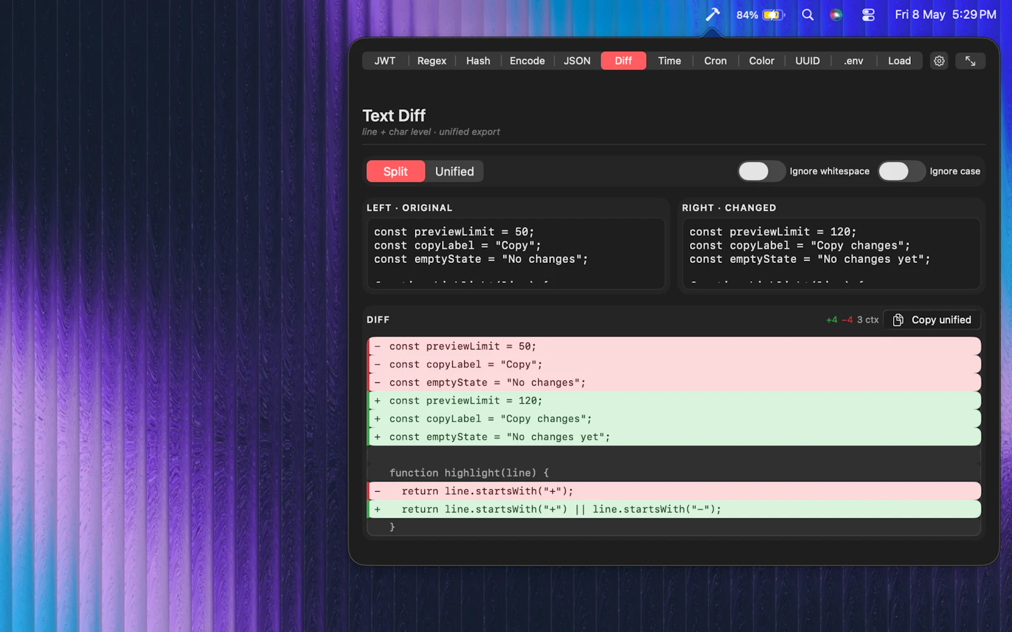Click the closing brace '}' context line

(x=674, y=527)
